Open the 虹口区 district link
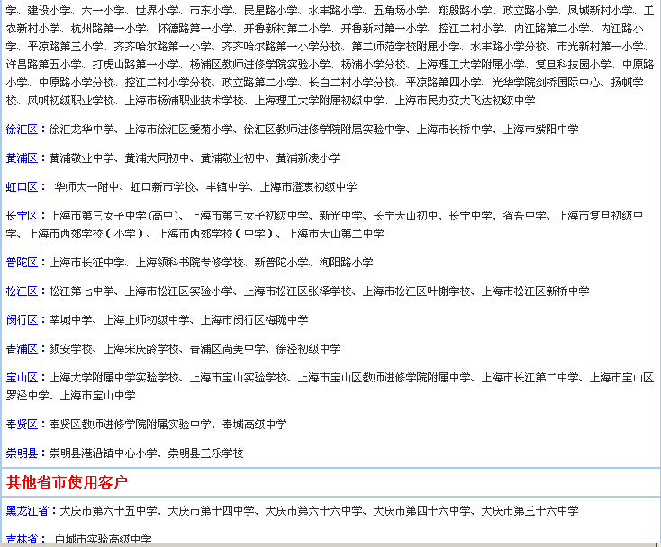Viewport: 661px width, 547px height. 22,186
